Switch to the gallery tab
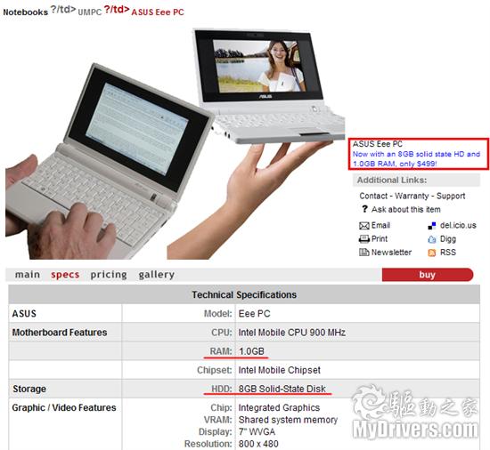The height and width of the screenshot is (450, 490). 156,275
